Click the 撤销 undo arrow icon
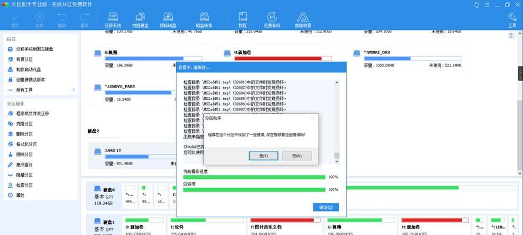The image size is (523, 235). [x=62, y=17]
